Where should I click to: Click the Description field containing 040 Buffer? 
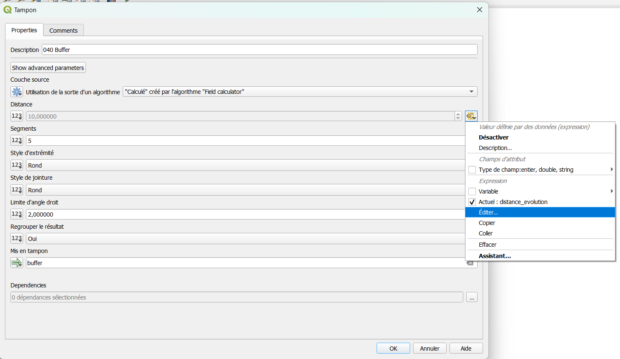(260, 49)
